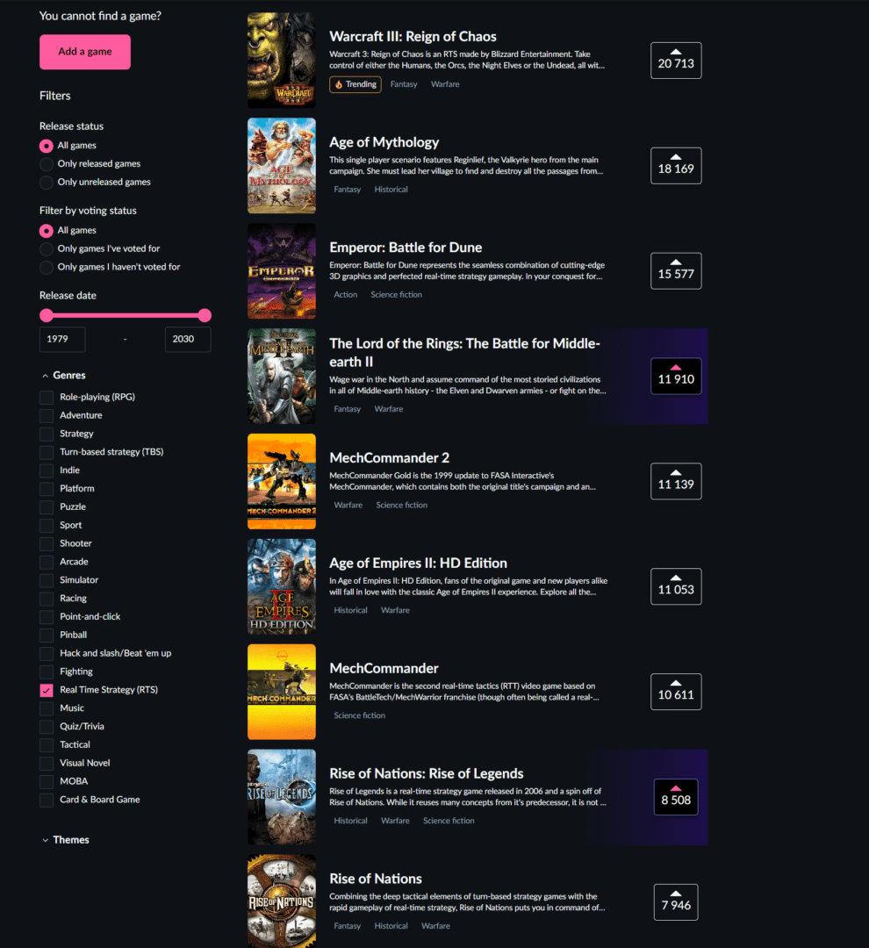
Task: Enable the Role-playing (RPG) genre checkbox
Action: click(x=46, y=398)
